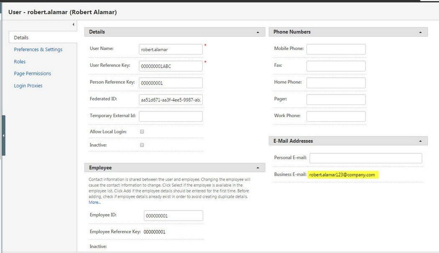This screenshot has width=439, height=253.
Task: Open the Page Permissions tab
Action: tap(33, 74)
